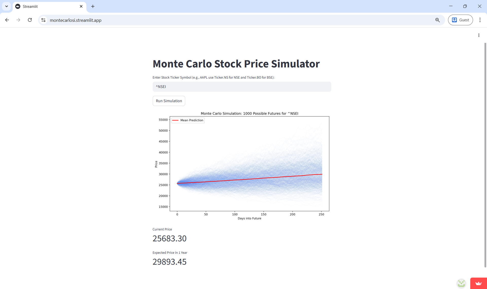
Task: Click the Monte Carlo simulation chart
Action: 249,164
